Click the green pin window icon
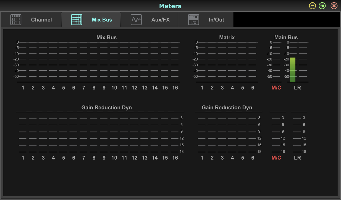Image resolution: width=341 pixels, height=200 pixels. pyautogui.click(x=322, y=6)
